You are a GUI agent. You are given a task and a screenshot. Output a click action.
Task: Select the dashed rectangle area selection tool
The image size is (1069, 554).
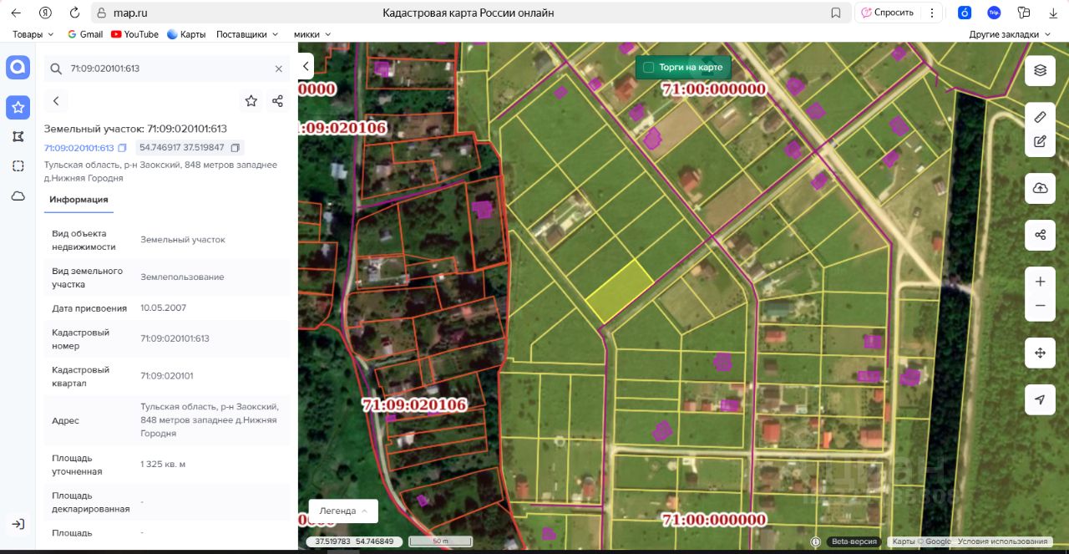coord(18,166)
